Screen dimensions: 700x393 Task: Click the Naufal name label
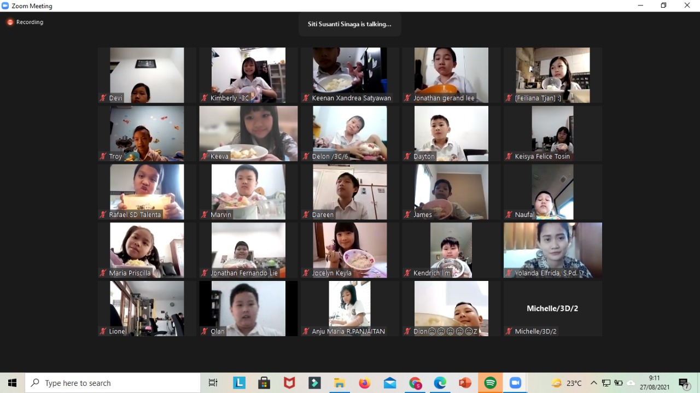click(x=524, y=215)
